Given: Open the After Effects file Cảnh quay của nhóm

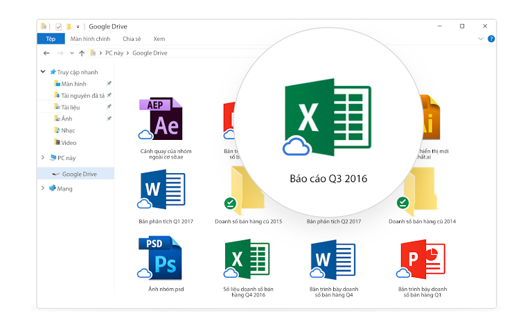Looking at the screenshot, I should click(x=166, y=118).
